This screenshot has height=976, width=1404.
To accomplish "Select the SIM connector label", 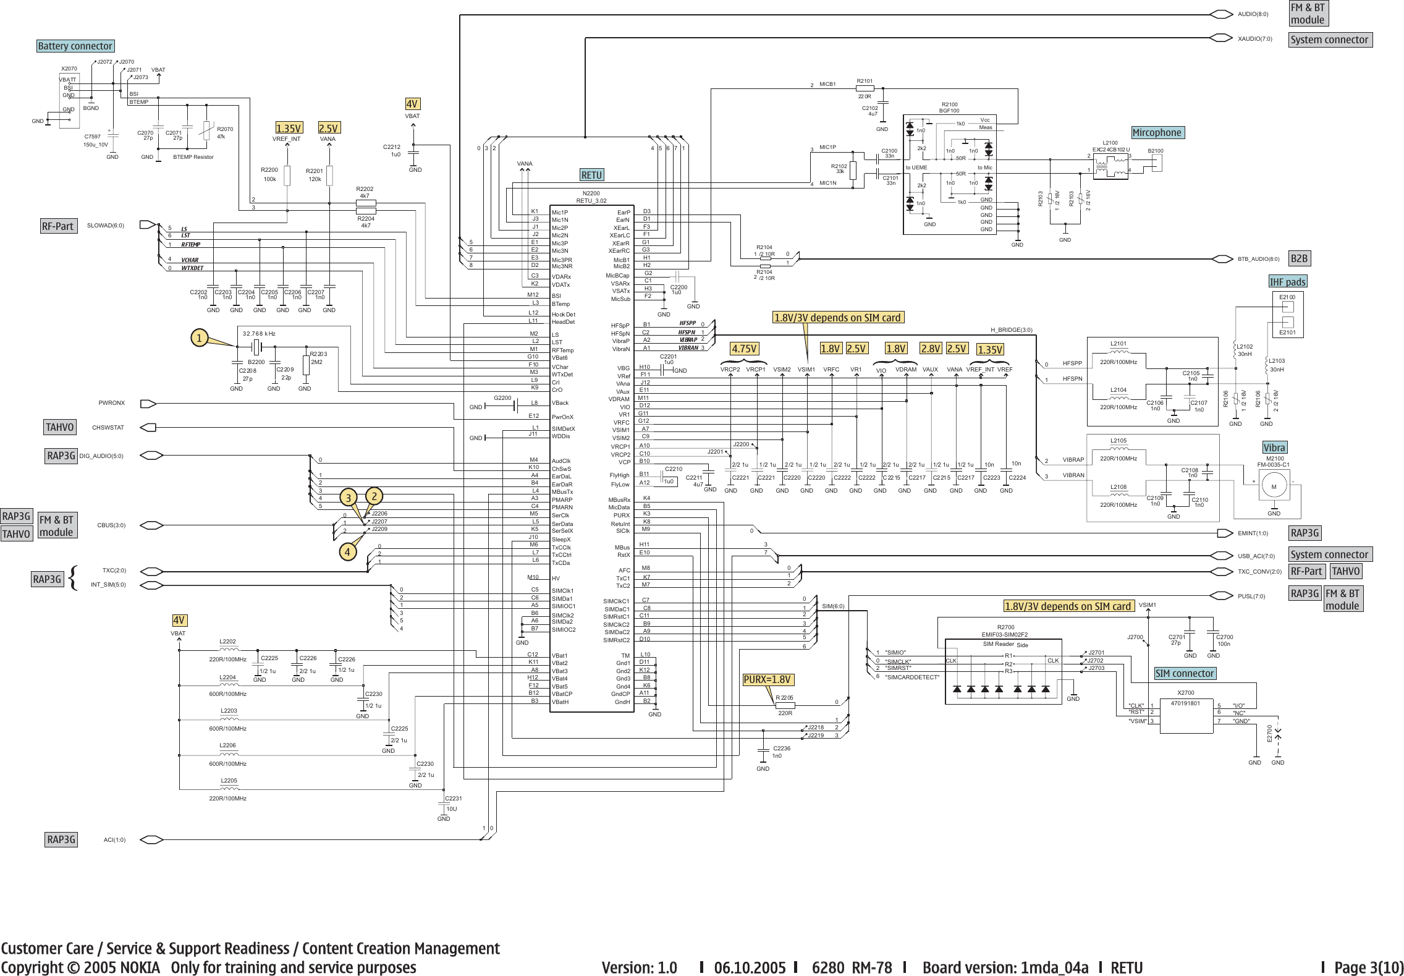I will (x=1186, y=674).
